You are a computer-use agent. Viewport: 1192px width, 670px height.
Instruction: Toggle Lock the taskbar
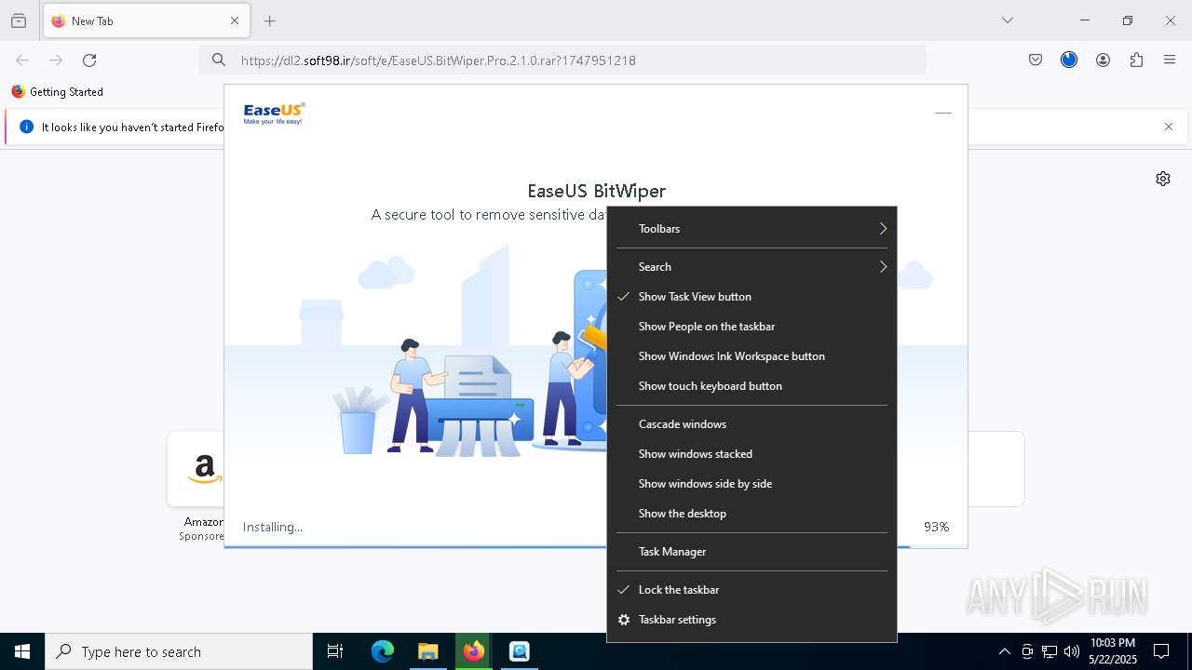pyautogui.click(x=752, y=590)
